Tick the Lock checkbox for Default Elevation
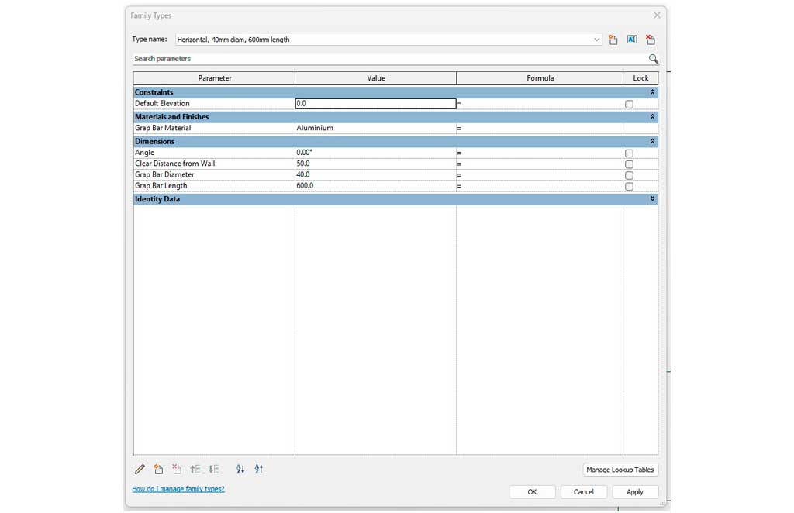794x513 pixels. coord(629,104)
